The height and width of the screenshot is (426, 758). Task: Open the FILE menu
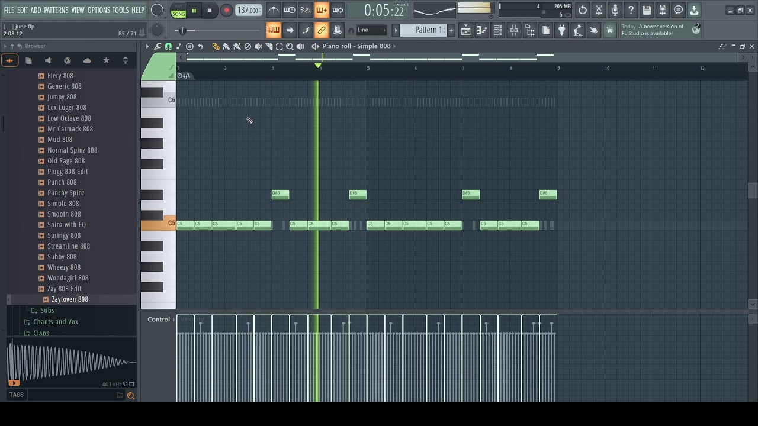(9, 10)
